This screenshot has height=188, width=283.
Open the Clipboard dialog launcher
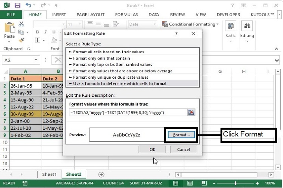tap(29, 49)
